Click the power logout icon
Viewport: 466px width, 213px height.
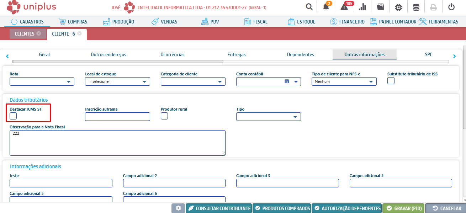(x=451, y=7)
